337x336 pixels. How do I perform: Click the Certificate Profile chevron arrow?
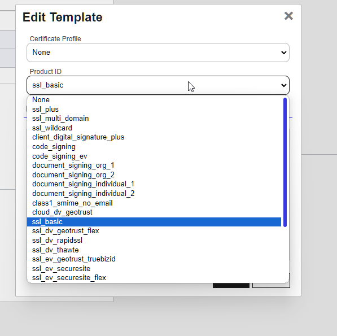pyautogui.click(x=284, y=53)
